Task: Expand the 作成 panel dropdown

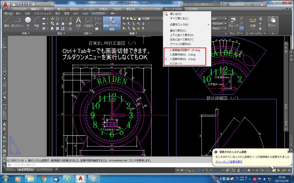Action: click(x=26, y=33)
